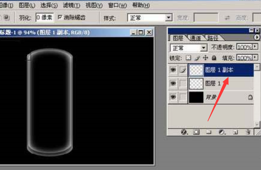Open the opacity slider arrow

point(255,47)
